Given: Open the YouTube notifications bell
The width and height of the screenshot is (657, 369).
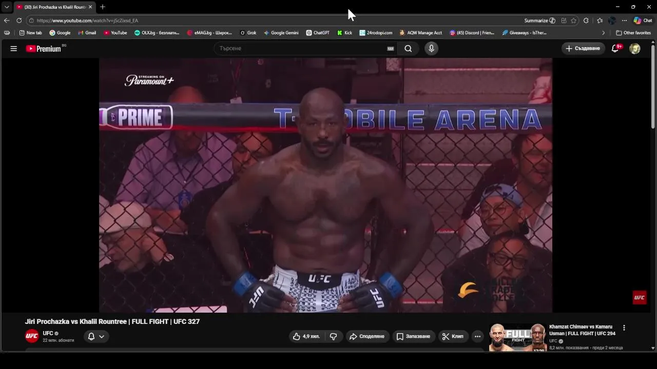Looking at the screenshot, I should point(615,49).
